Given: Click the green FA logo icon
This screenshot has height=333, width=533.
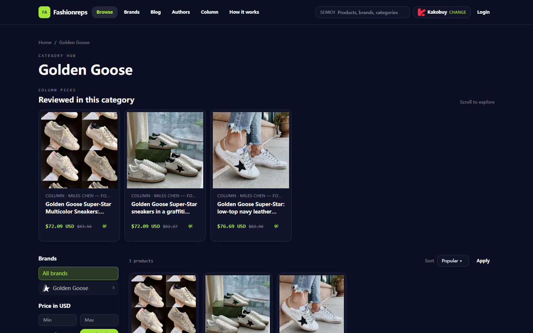Looking at the screenshot, I should 44,12.
